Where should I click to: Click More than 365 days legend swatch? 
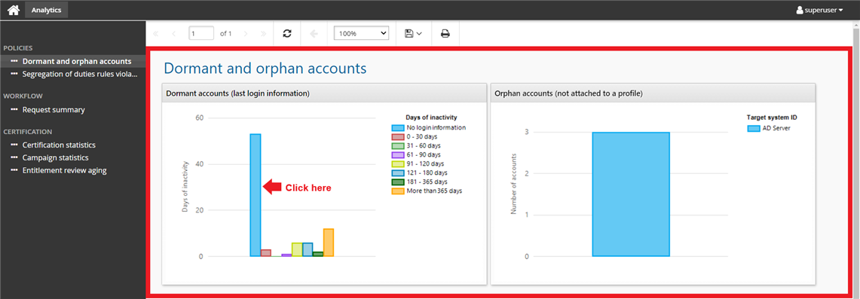[x=398, y=191]
